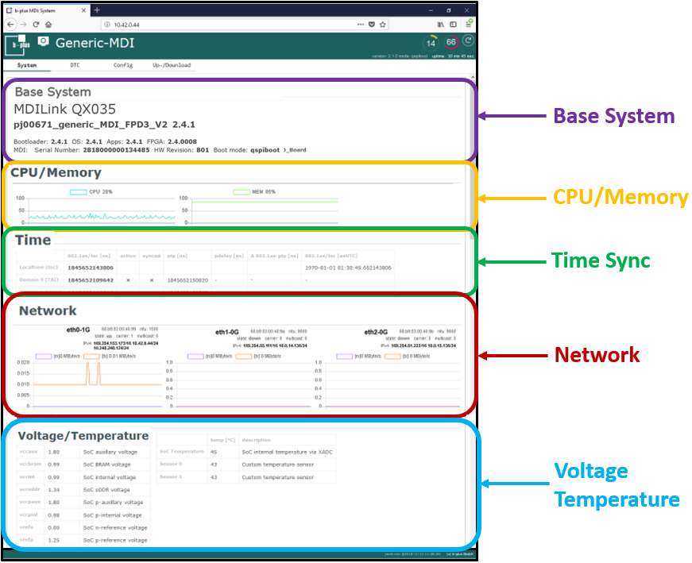
Task: Click the uptime text in the header
Action: pos(453,56)
